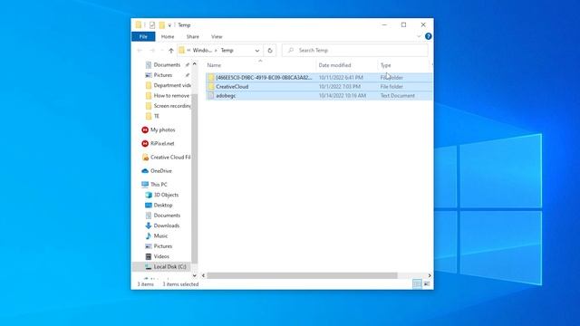580x326 pixels.
Task: Click the Downloads arrow icon
Action: tap(149, 225)
